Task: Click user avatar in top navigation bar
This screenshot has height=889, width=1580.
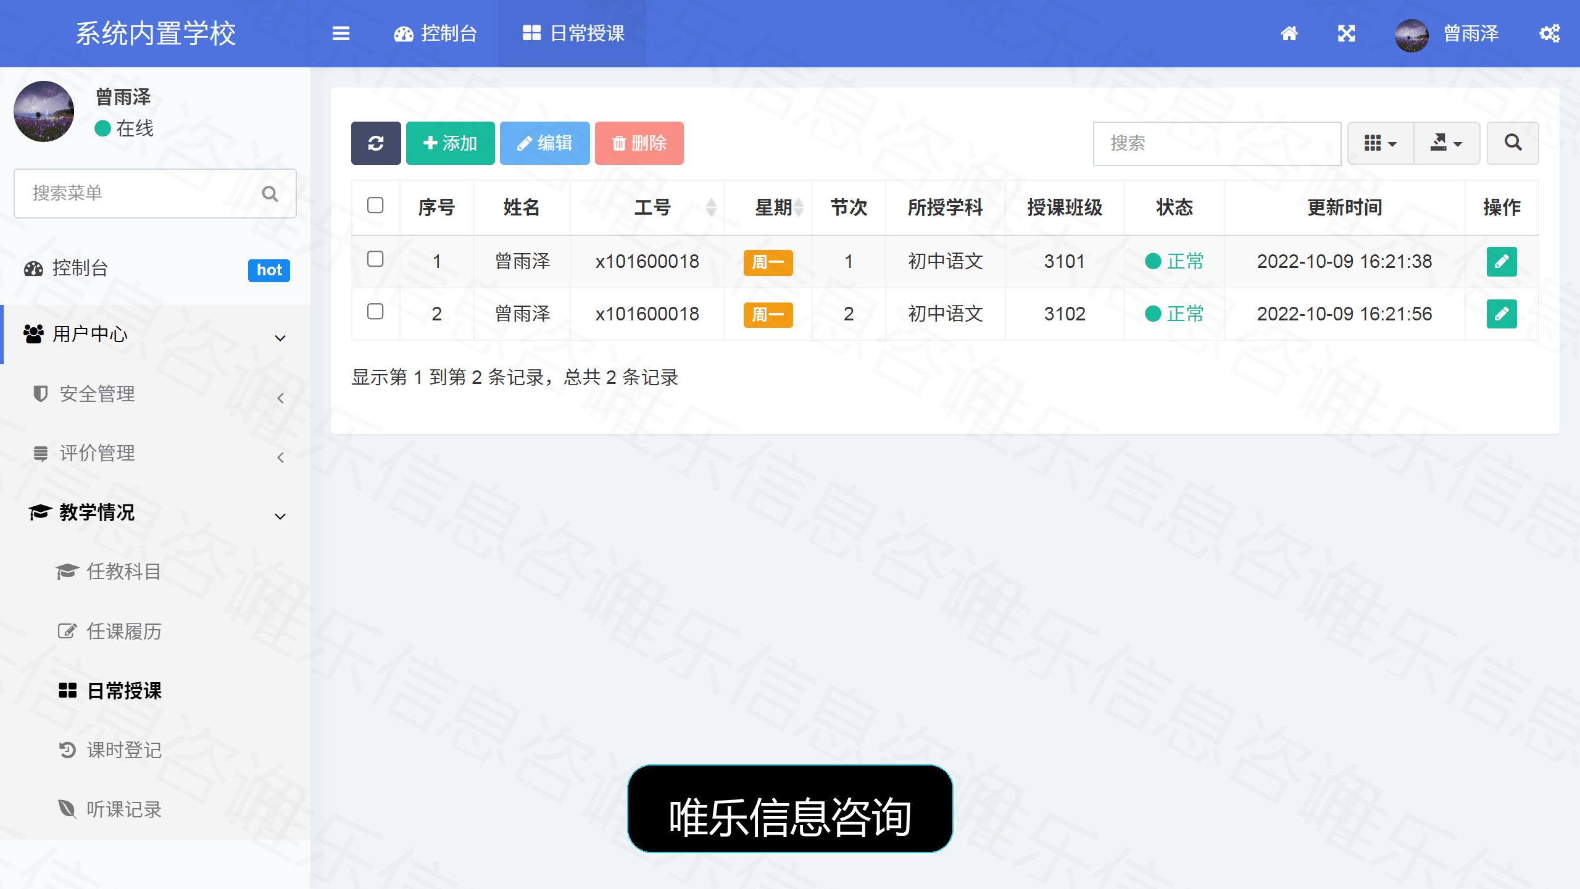Action: point(1412,35)
